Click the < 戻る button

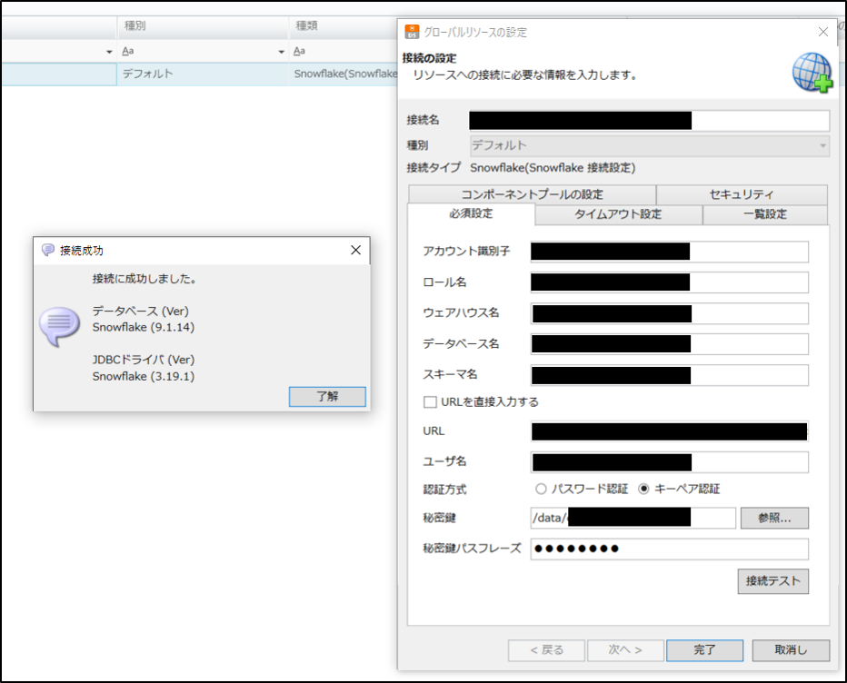[546, 650]
